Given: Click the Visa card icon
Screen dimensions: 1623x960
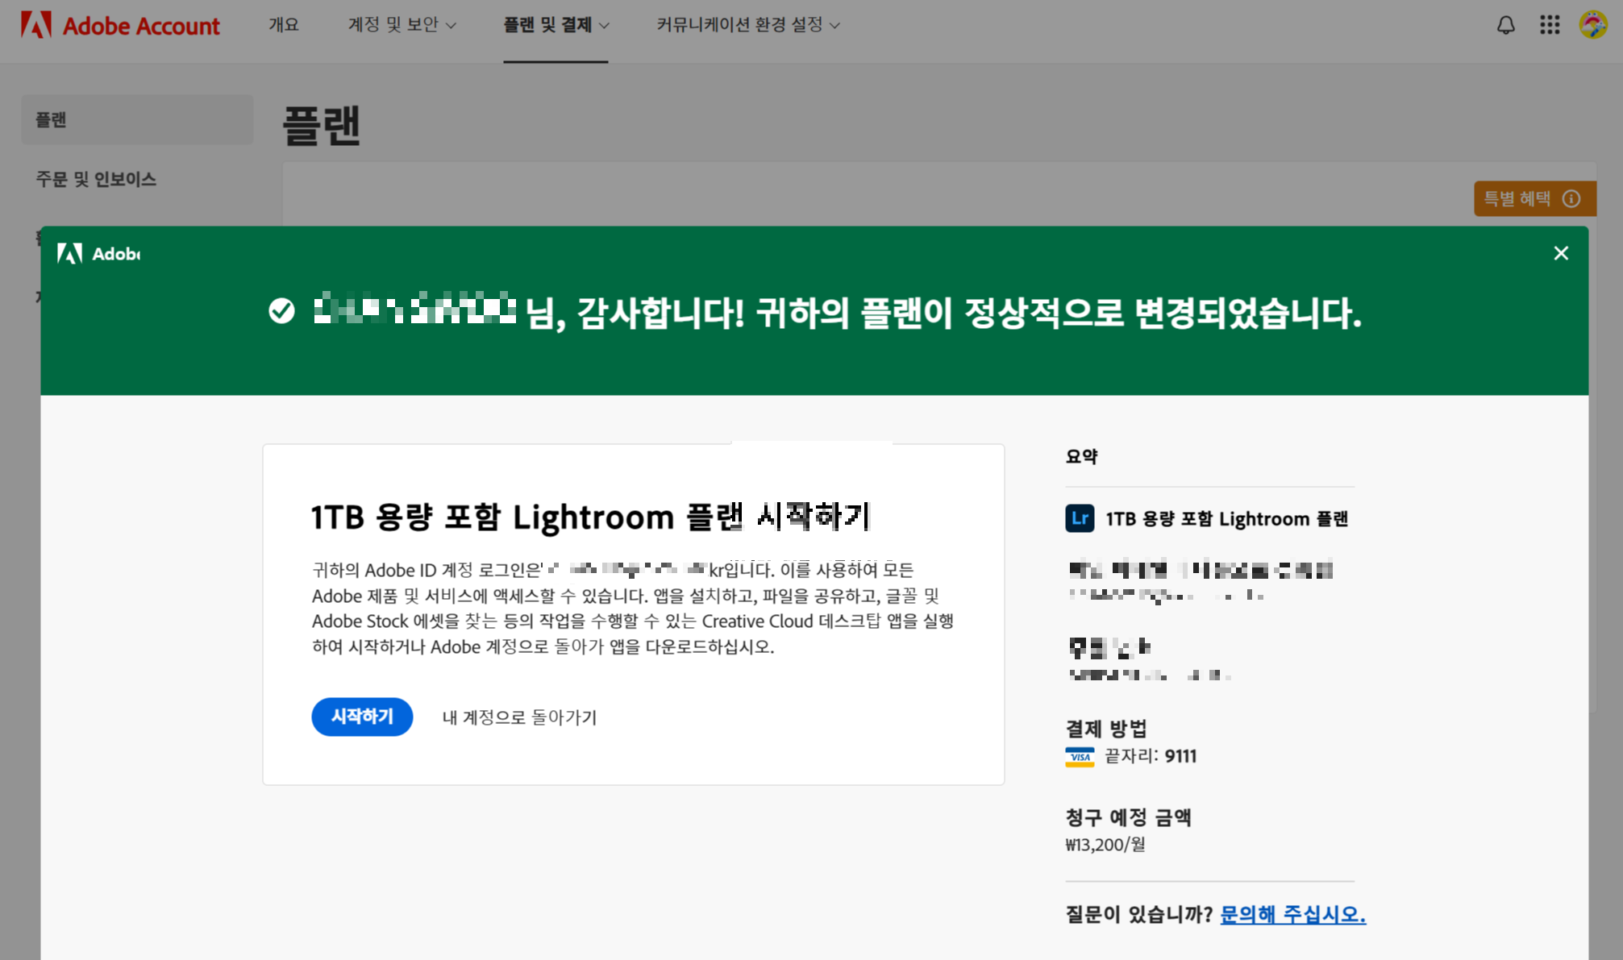Looking at the screenshot, I should click(1080, 757).
